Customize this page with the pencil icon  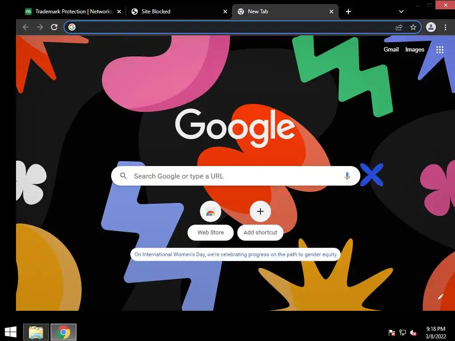[440, 296]
